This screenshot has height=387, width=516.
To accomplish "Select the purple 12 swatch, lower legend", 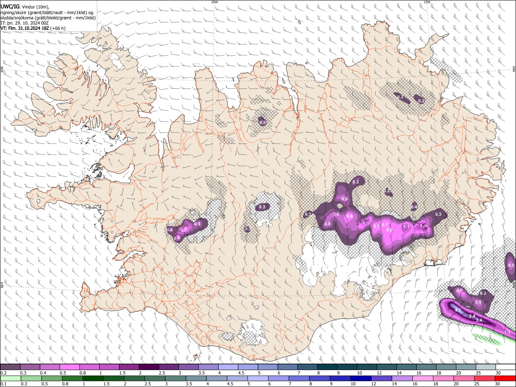I will [x=381, y=378].
